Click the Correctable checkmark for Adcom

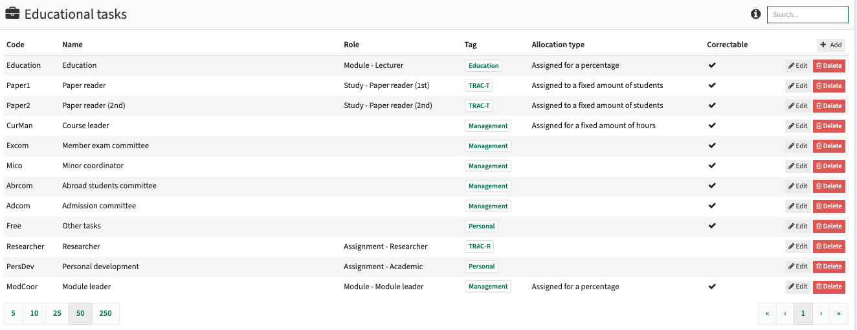pyautogui.click(x=712, y=206)
